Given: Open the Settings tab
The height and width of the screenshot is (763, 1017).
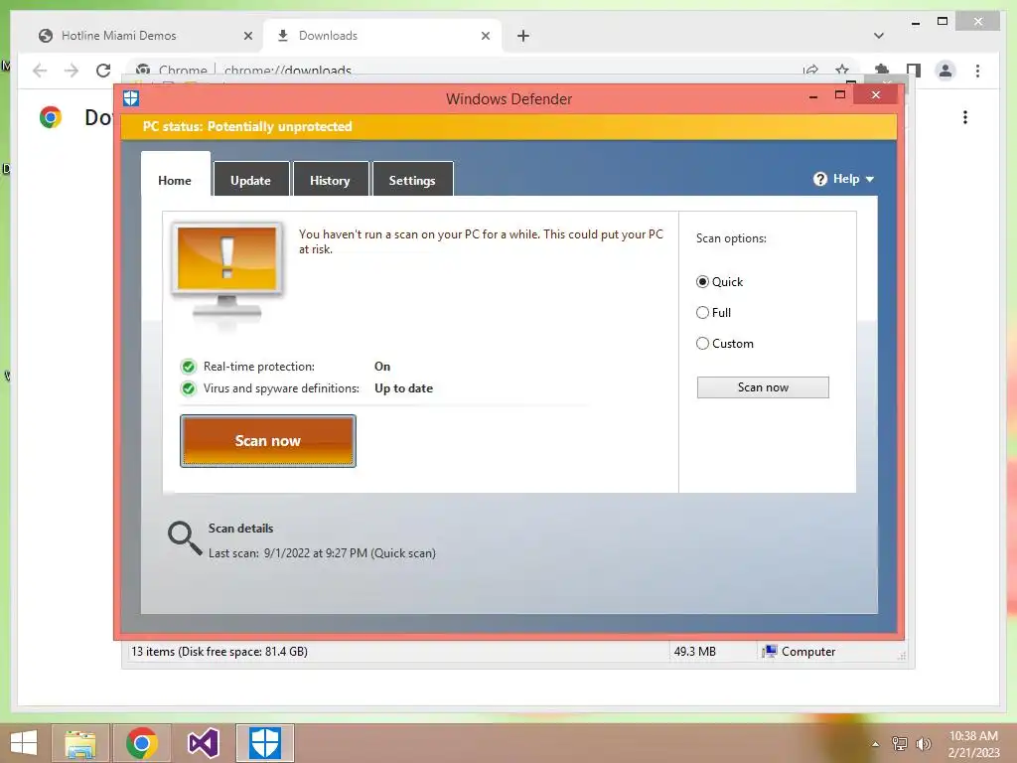Looking at the screenshot, I should [x=412, y=180].
